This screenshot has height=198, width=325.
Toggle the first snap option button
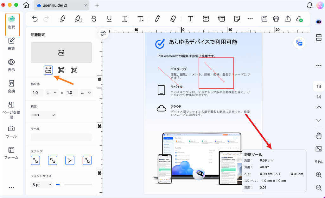(35, 160)
